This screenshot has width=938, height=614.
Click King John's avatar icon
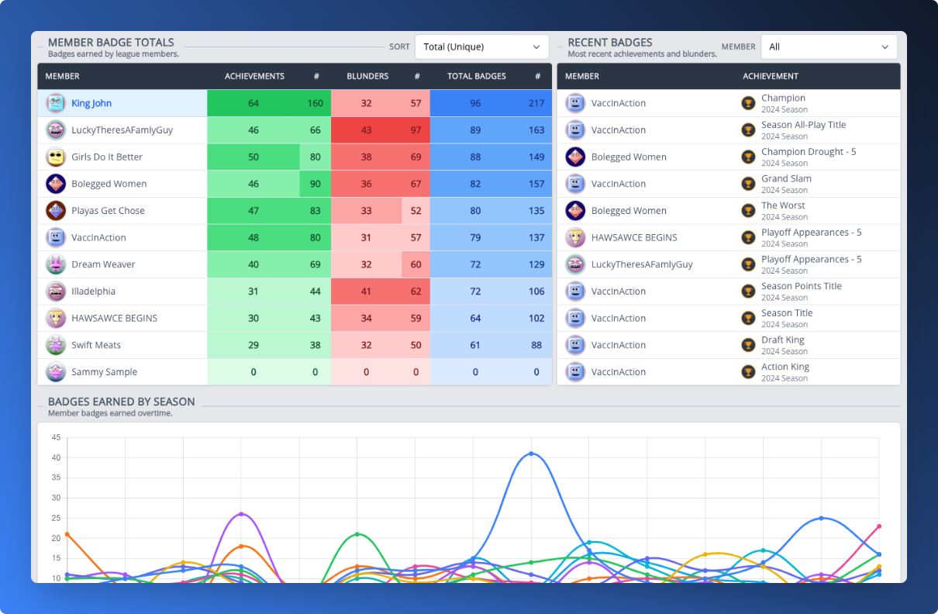(x=55, y=103)
